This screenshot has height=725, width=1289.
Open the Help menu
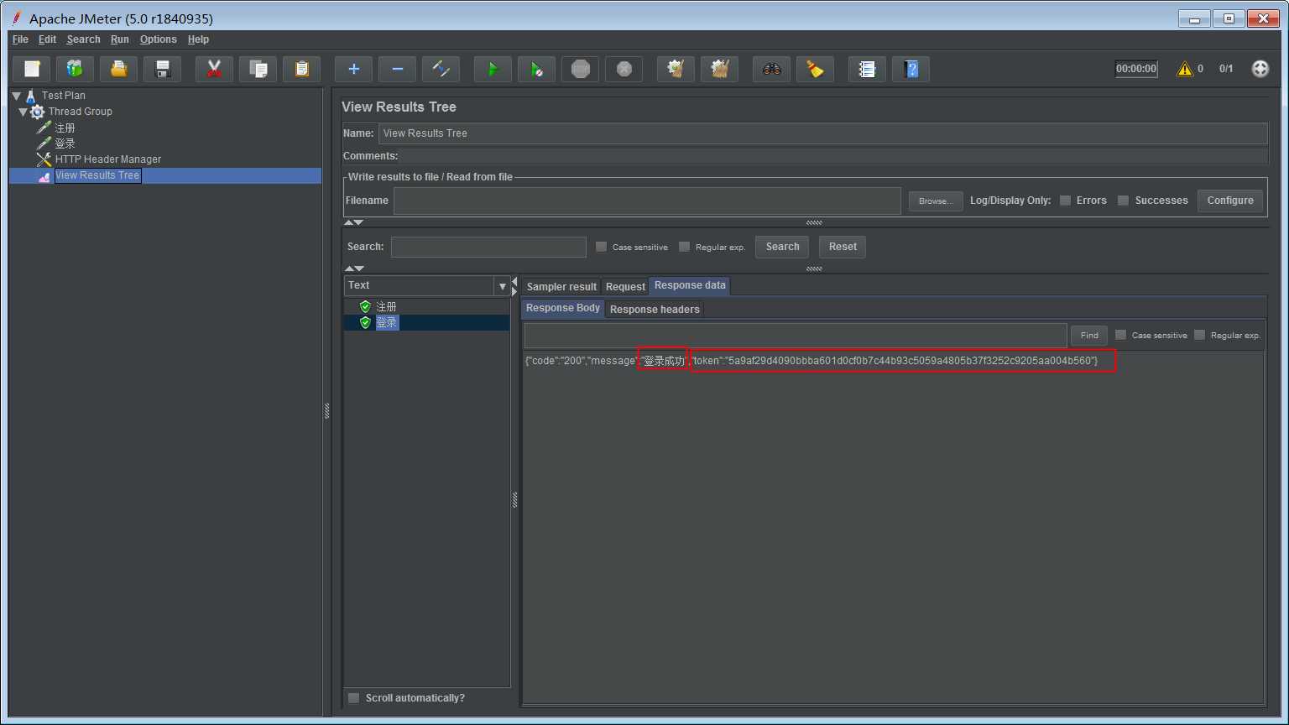(x=198, y=39)
